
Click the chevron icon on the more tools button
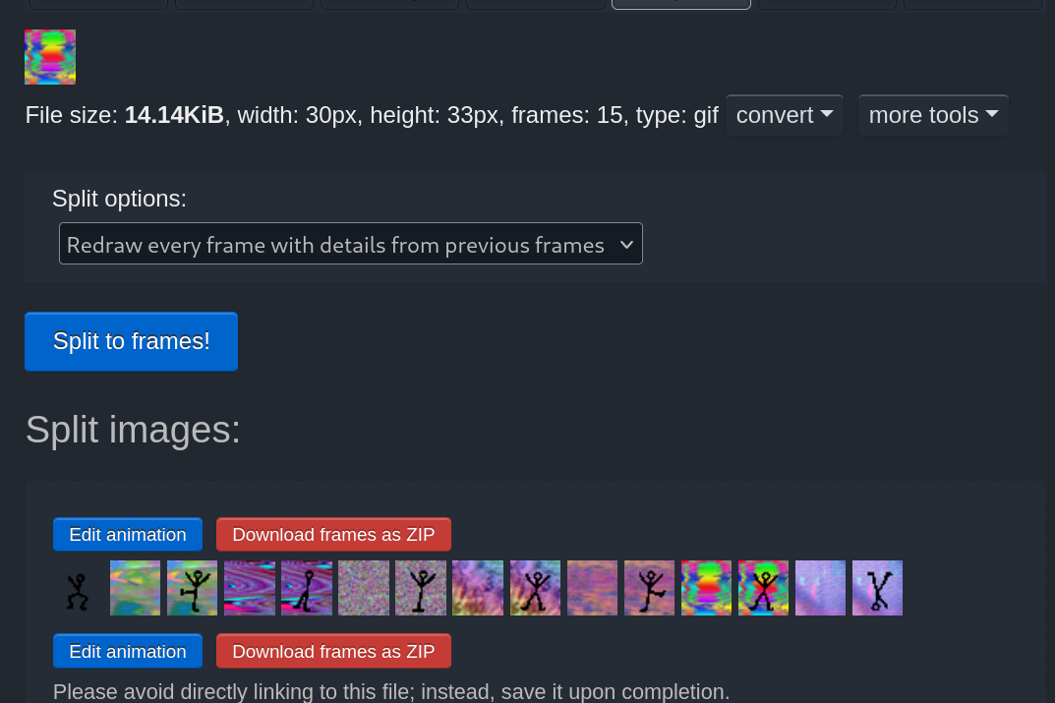tap(992, 113)
